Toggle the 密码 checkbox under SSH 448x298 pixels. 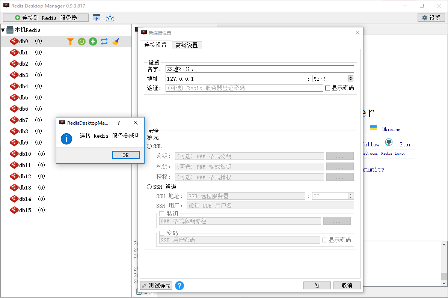click(x=162, y=233)
